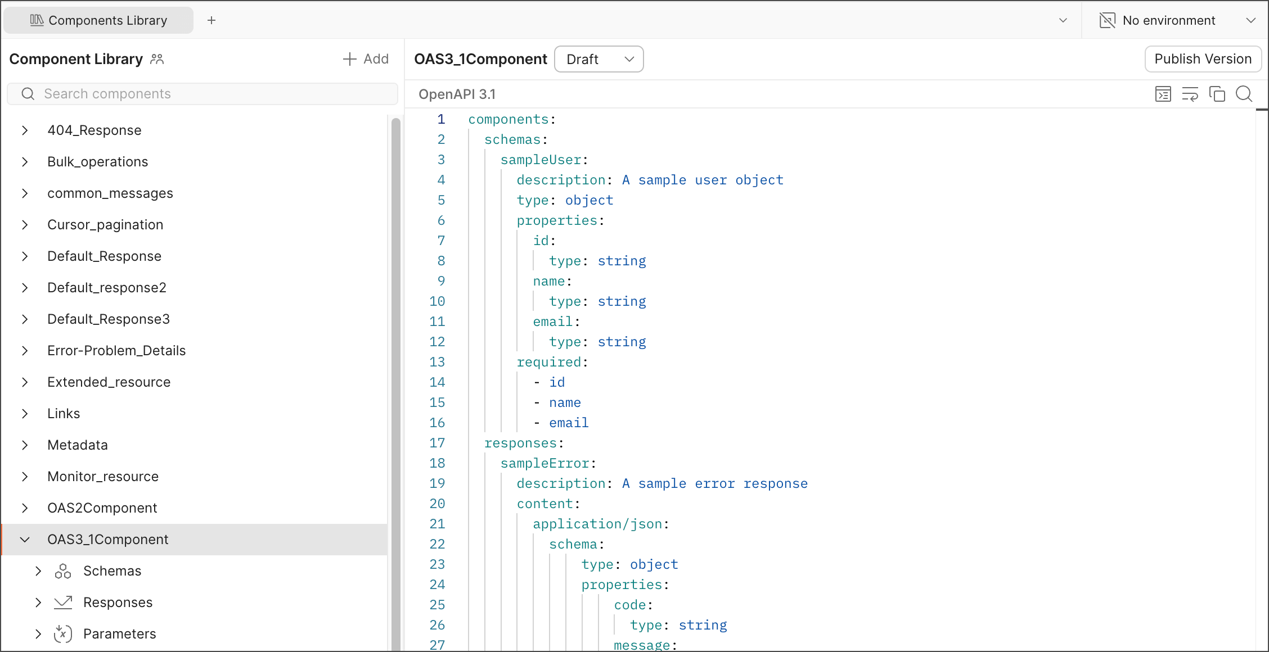Open the tab list dropdown chevron
Screen dimensions: 1269x652
(x=1063, y=20)
